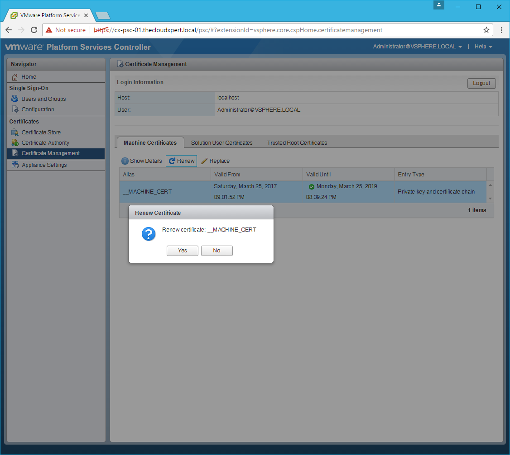Click the Certificate Authority icon

pos(15,143)
